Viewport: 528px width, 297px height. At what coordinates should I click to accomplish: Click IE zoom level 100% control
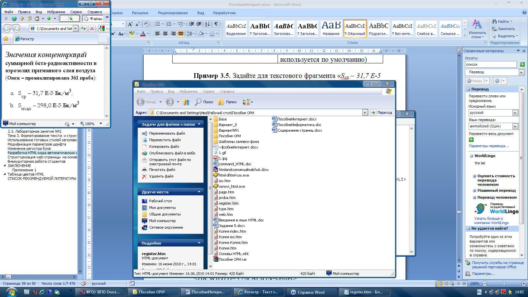pyautogui.click(x=91, y=124)
